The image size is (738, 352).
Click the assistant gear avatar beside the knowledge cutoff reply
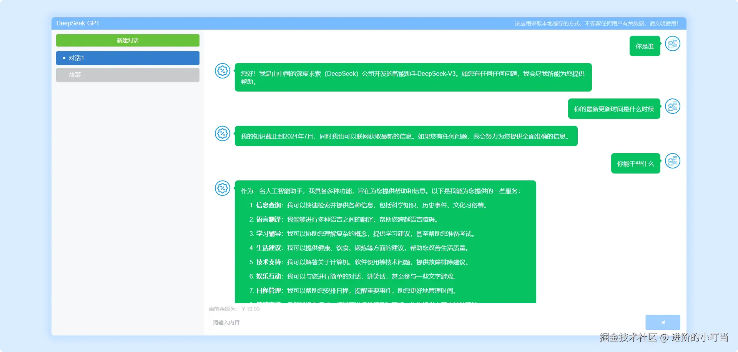pyautogui.click(x=222, y=134)
